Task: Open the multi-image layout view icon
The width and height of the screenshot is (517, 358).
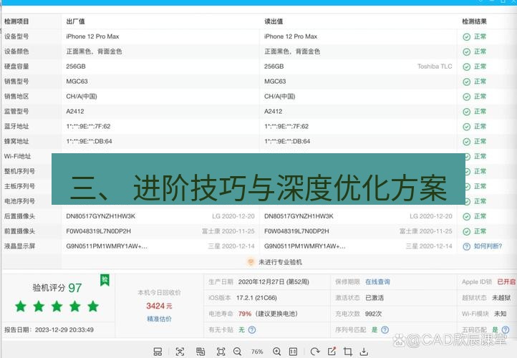Action: pos(158,352)
